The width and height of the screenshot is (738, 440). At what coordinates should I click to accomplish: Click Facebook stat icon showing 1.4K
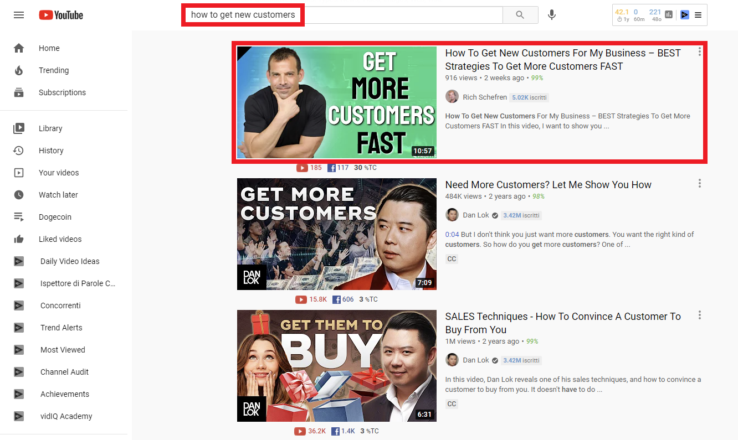[335, 431]
